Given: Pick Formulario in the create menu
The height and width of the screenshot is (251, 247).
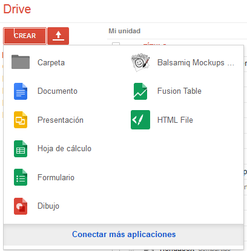Looking at the screenshot, I should (x=56, y=177).
